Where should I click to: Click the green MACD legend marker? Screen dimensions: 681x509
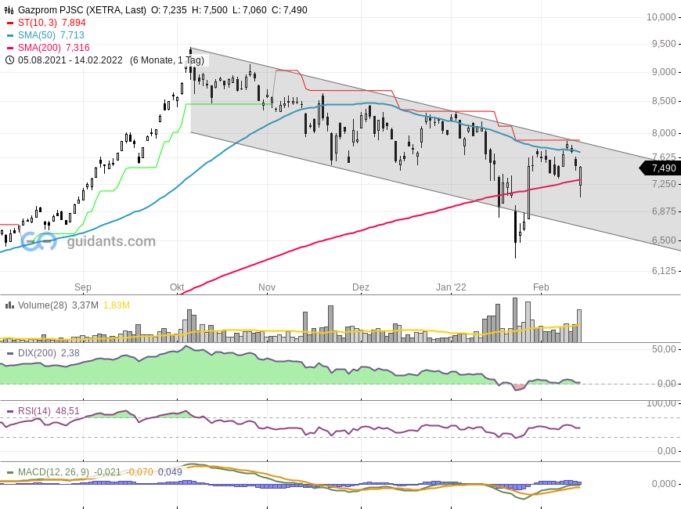click(x=10, y=472)
